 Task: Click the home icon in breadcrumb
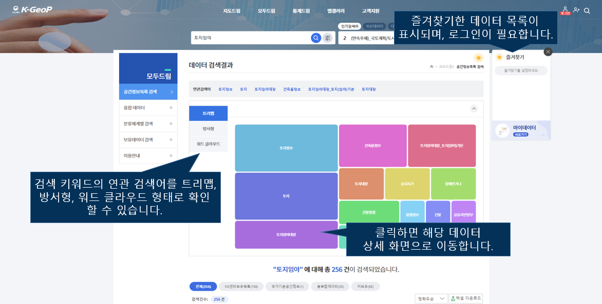[x=431, y=67]
